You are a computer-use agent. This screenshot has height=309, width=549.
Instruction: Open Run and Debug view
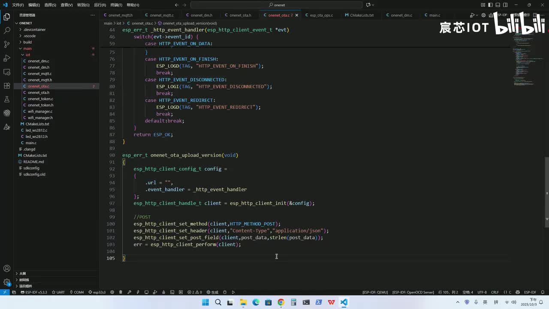pyautogui.click(x=7, y=58)
